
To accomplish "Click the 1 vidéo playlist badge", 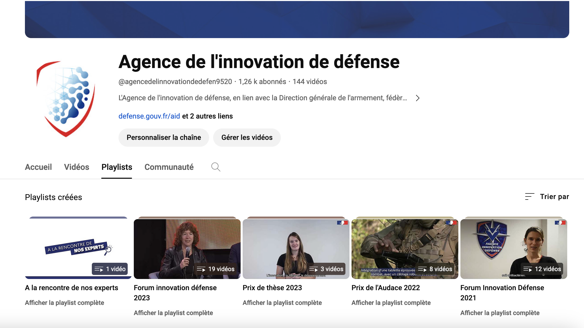I will (x=110, y=269).
